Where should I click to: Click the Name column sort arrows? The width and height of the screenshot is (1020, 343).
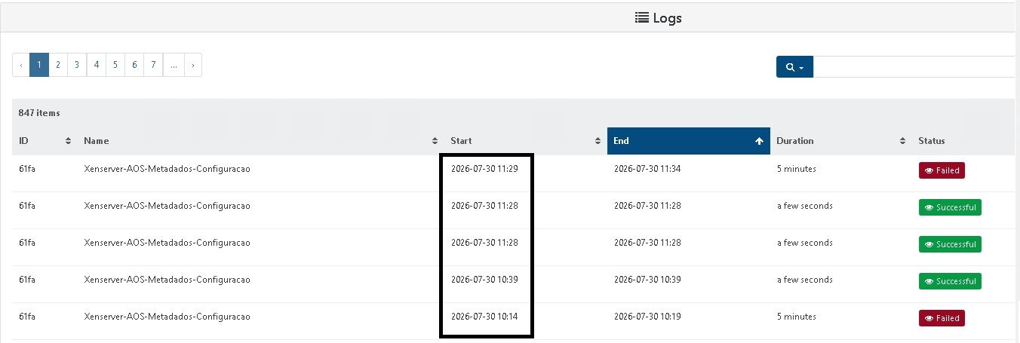pos(435,141)
